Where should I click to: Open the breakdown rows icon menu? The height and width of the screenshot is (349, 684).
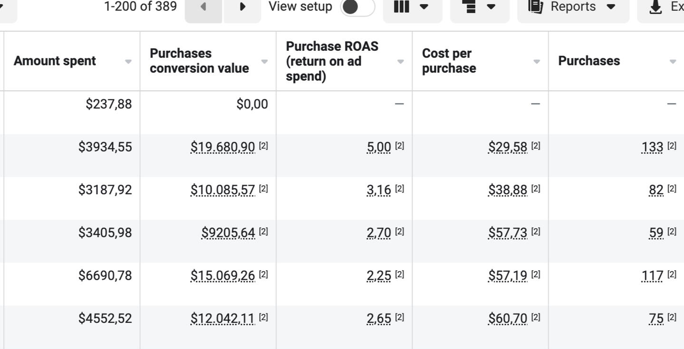pyautogui.click(x=469, y=7)
